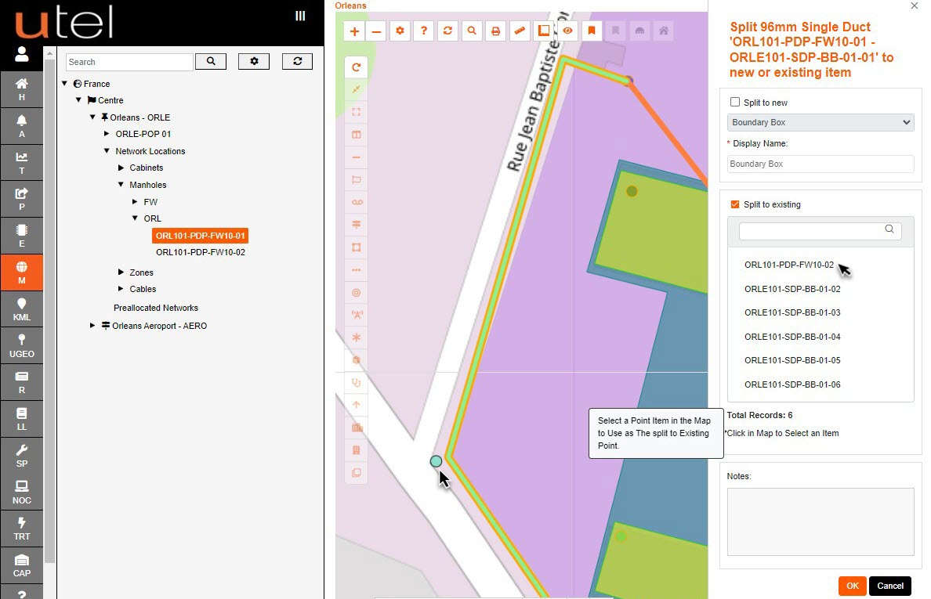Image resolution: width=931 pixels, height=599 pixels.
Task: Choose ORLE101-SDP-BB-01-03 in the list
Action: click(792, 312)
